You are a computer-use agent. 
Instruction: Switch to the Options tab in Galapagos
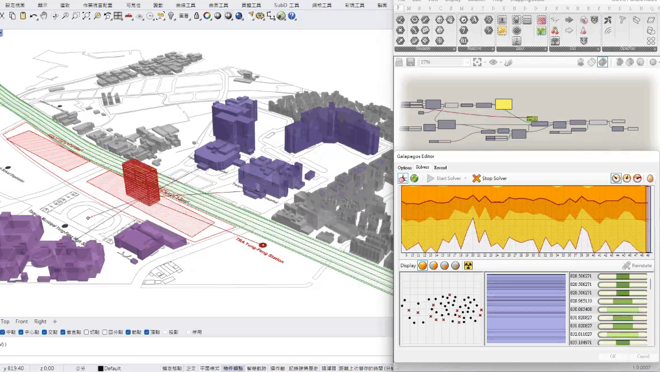coord(405,168)
